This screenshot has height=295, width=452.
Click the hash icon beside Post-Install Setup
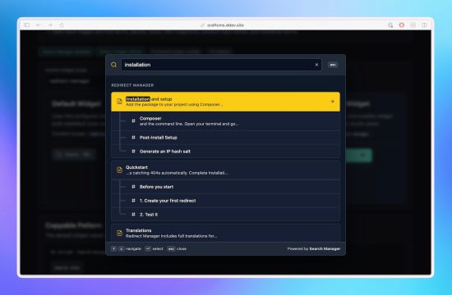pyautogui.click(x=133, y=138)
